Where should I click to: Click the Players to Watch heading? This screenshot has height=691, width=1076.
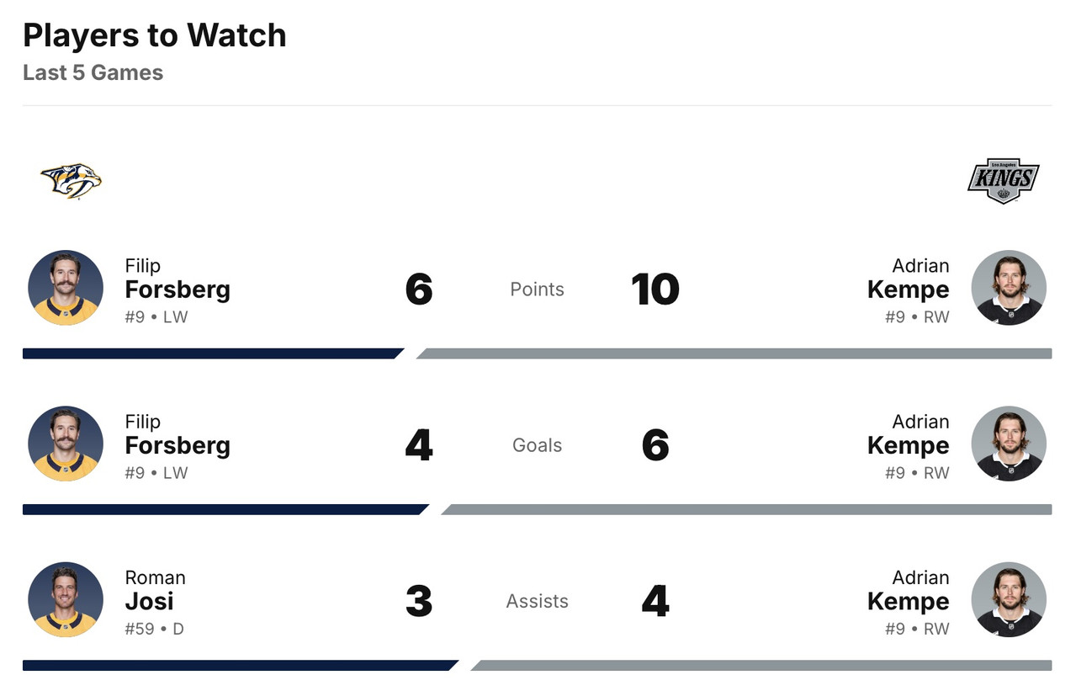coord(155,35)
